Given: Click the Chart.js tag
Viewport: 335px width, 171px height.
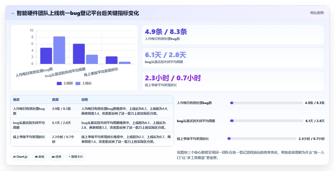Looking at the screenshot, I should coord(20,157).
